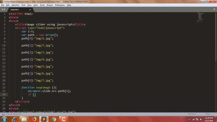Click the minimap code preview

coord(200,17)
